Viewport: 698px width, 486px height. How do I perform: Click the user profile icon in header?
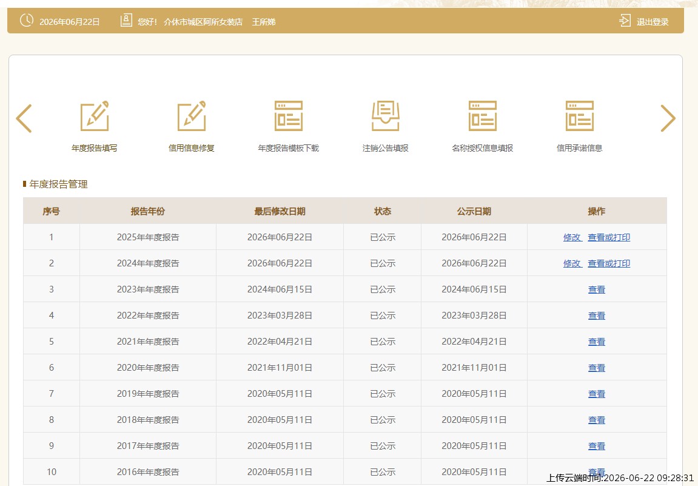(126, 21)
